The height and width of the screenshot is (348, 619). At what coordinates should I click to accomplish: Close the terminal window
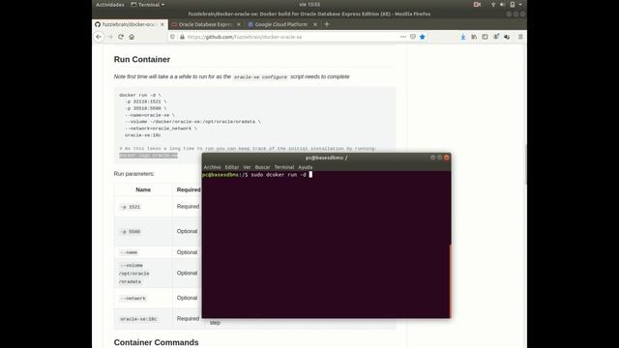tap(447, 158)
